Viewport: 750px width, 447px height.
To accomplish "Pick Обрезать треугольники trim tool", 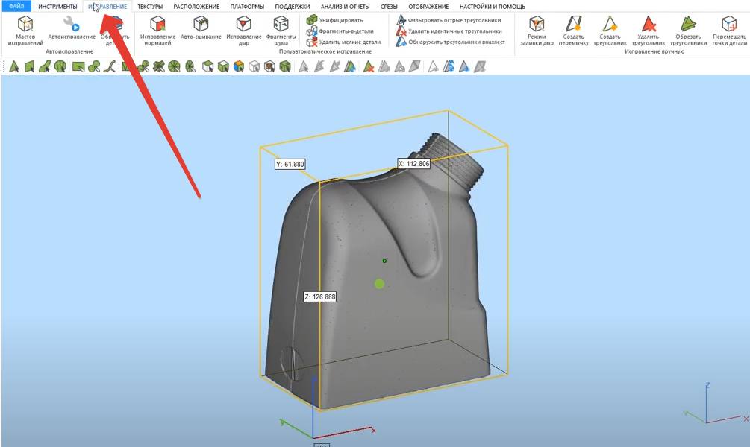I will tap(687, 29).
